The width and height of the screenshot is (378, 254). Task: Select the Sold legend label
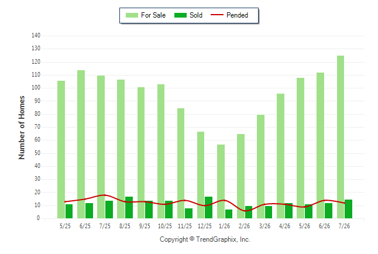click(x=196, y=15)
